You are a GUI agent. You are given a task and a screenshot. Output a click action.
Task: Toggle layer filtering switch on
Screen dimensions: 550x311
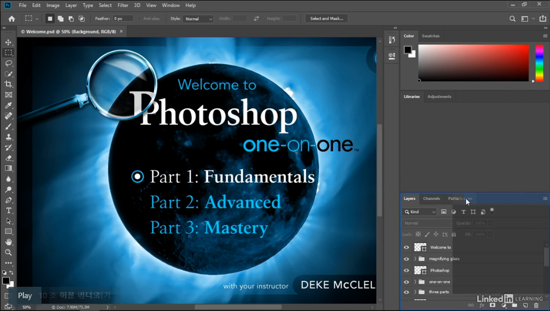[492, 211]
